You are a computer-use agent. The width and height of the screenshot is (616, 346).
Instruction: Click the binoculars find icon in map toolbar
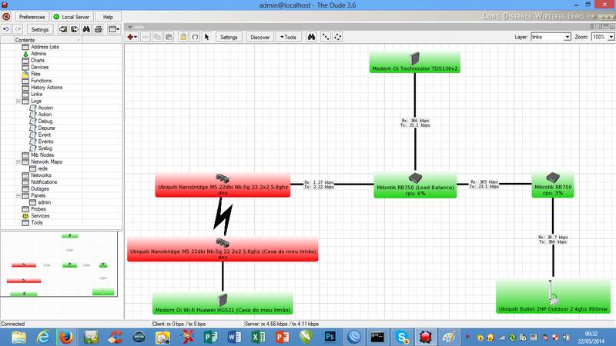pos(311,37)
